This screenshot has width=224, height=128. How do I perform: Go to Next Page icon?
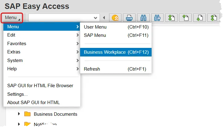(199, 18)
